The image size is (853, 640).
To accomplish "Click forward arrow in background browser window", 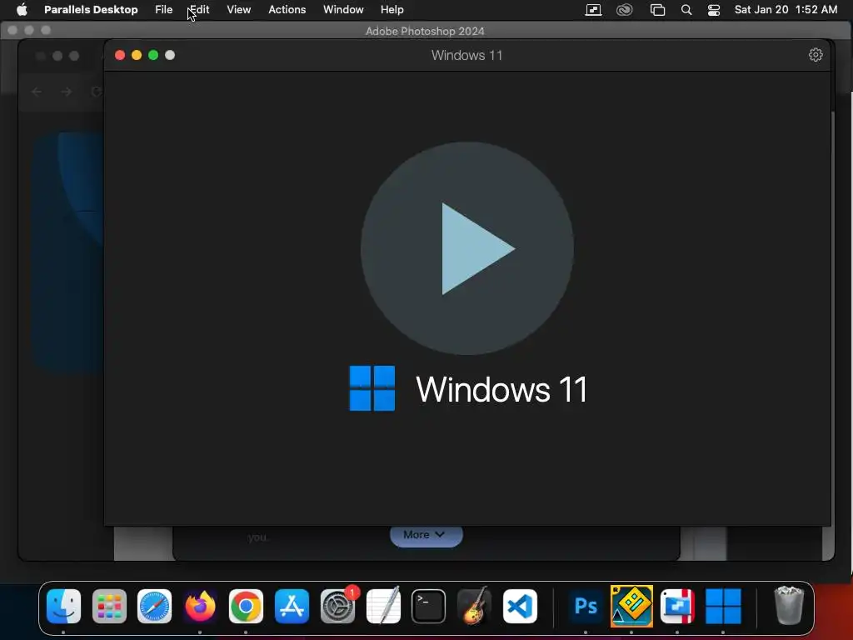I will (67, 92).
